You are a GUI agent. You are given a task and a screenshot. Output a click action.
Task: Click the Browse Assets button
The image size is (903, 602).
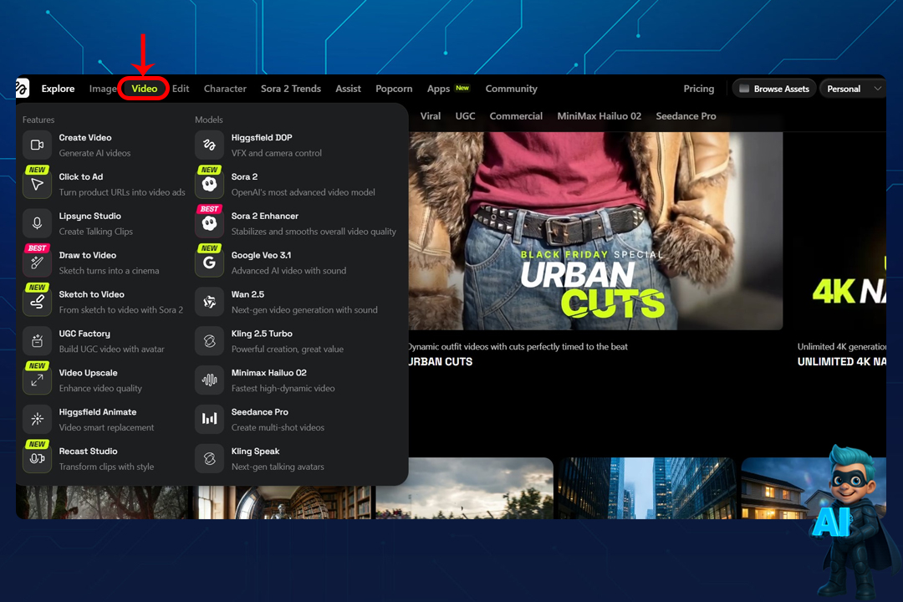point(773,89)
